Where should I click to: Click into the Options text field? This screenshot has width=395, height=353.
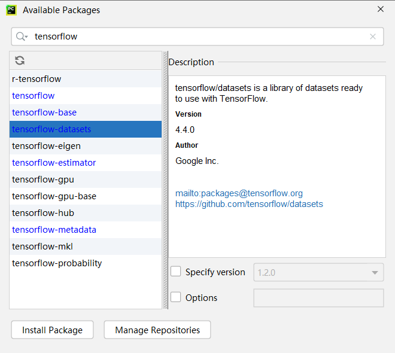318,298
